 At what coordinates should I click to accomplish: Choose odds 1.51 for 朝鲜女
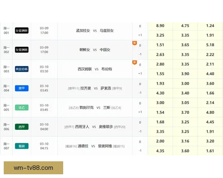[160, 45]
